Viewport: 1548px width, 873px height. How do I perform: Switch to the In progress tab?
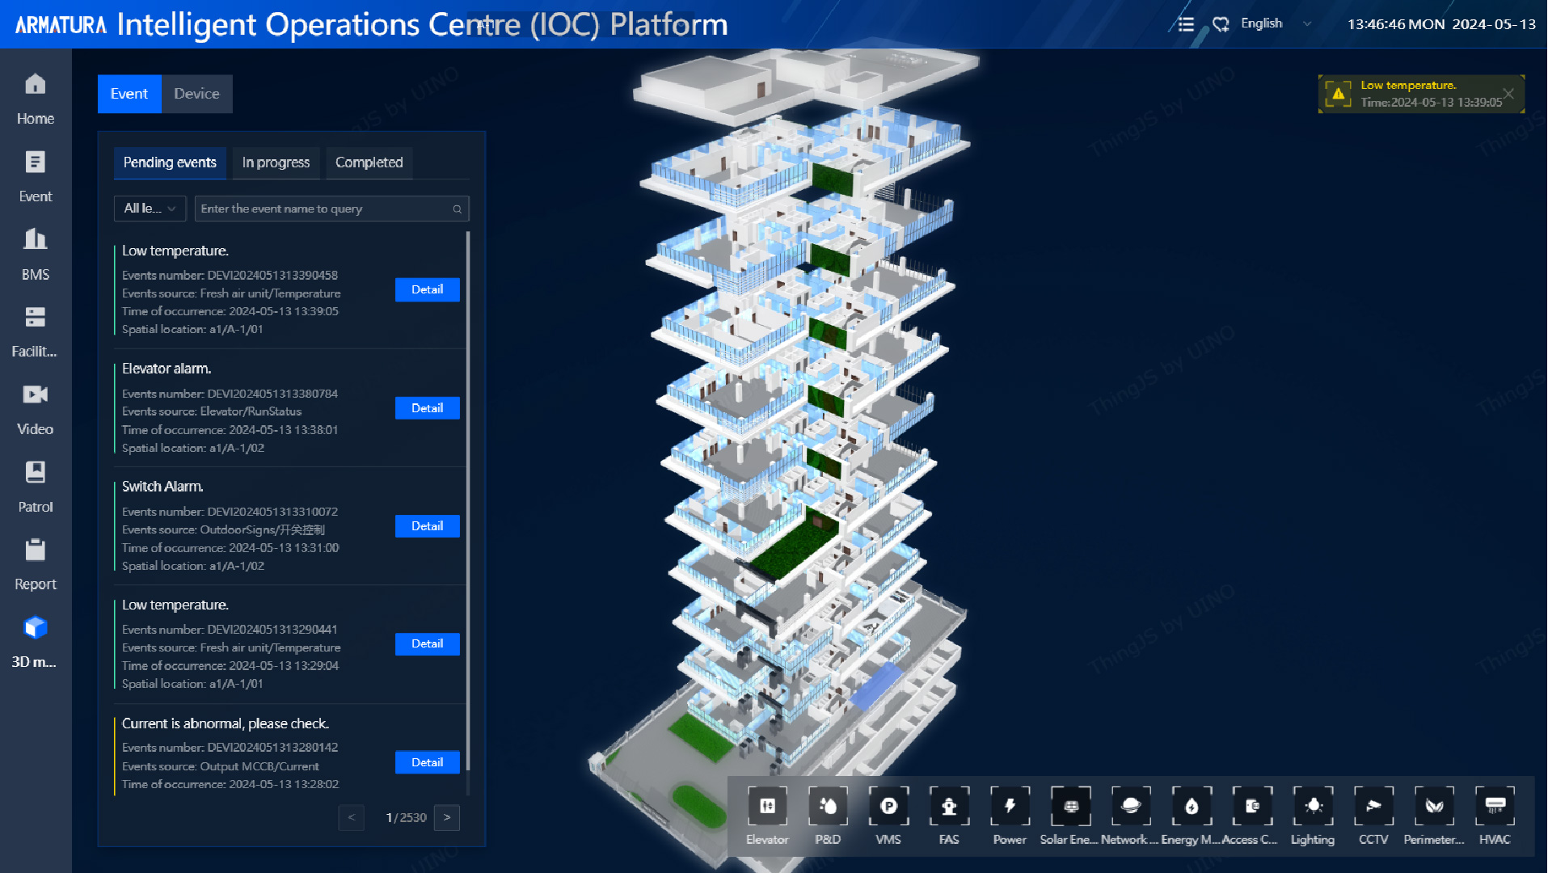[x=276, y=162]
